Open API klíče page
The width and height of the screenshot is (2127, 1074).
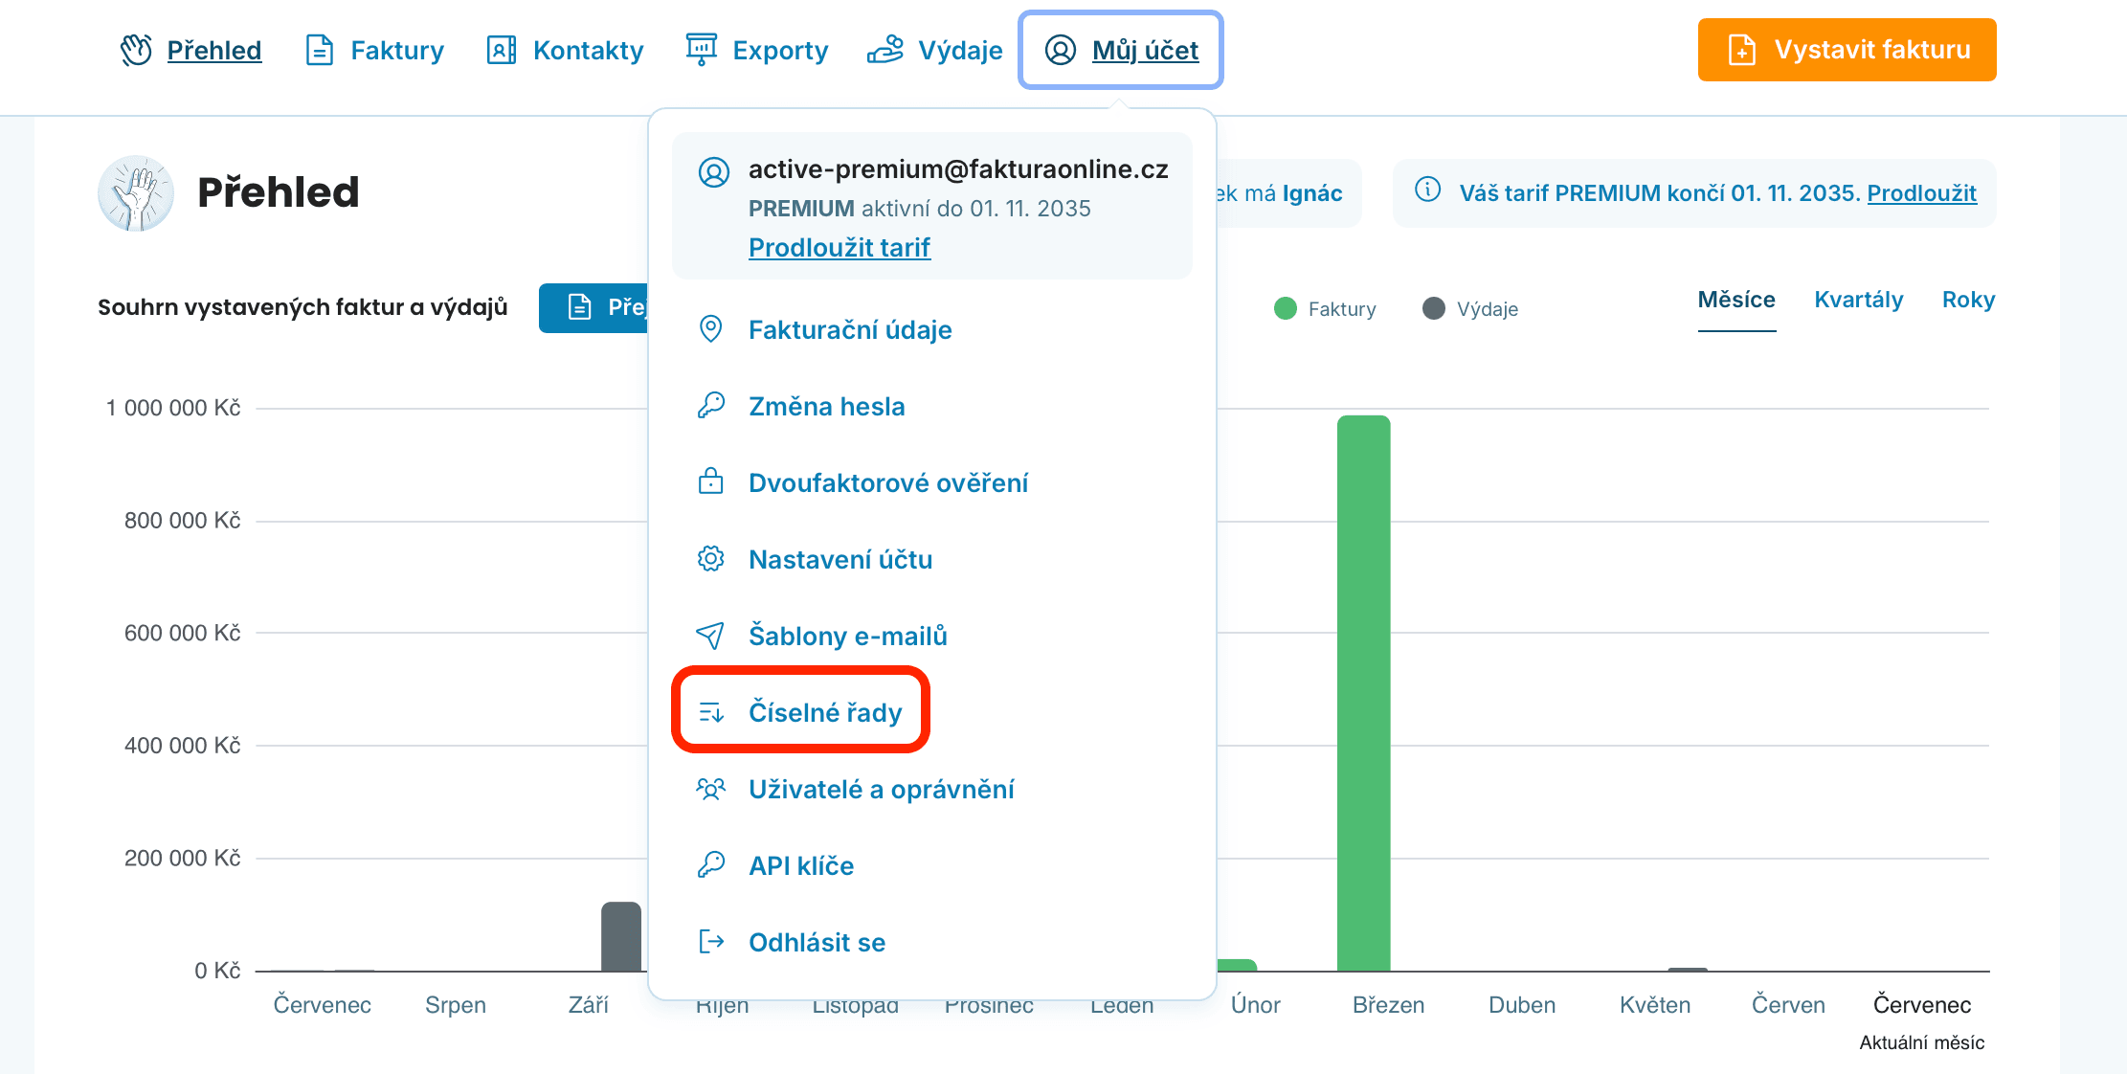800,865
